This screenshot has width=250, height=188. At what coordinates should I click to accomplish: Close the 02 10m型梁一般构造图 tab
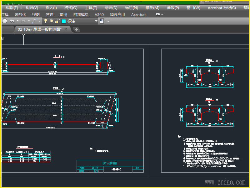tap(66, 29)
